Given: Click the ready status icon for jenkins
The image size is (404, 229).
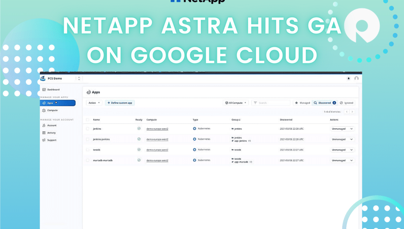Looking at the screenshot, I should 139,128.
